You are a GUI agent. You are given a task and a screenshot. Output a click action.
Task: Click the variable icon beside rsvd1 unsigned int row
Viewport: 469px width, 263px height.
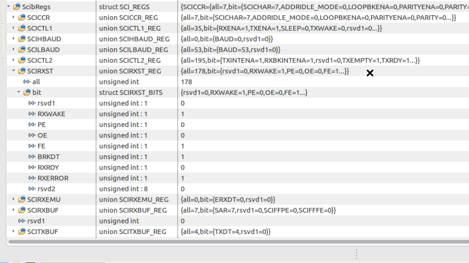pos(22,221)
